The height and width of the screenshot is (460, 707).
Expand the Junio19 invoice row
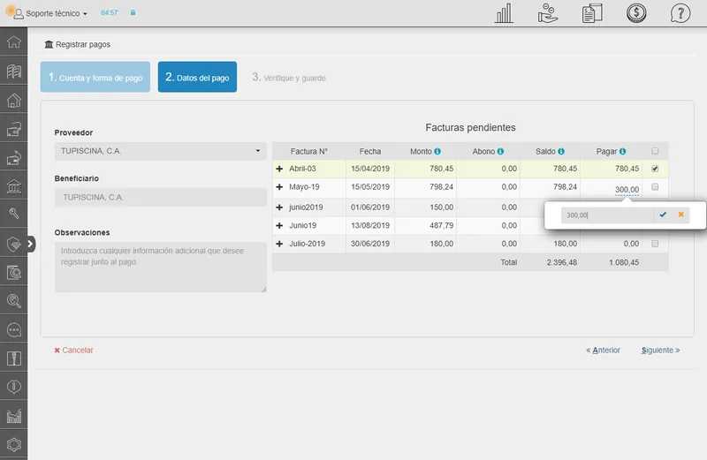(x=279, y=225)
